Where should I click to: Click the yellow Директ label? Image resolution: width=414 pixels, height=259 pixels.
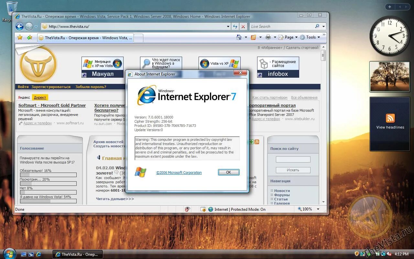point(40,97)
